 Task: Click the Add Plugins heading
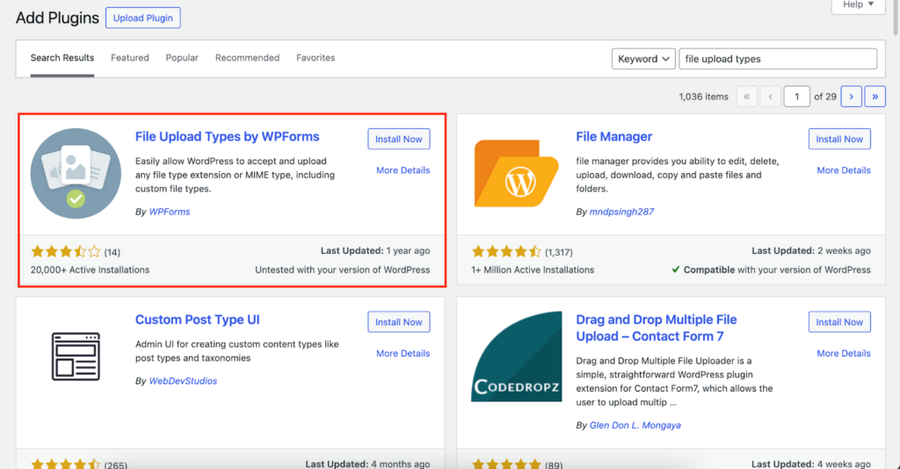point(57,18)
